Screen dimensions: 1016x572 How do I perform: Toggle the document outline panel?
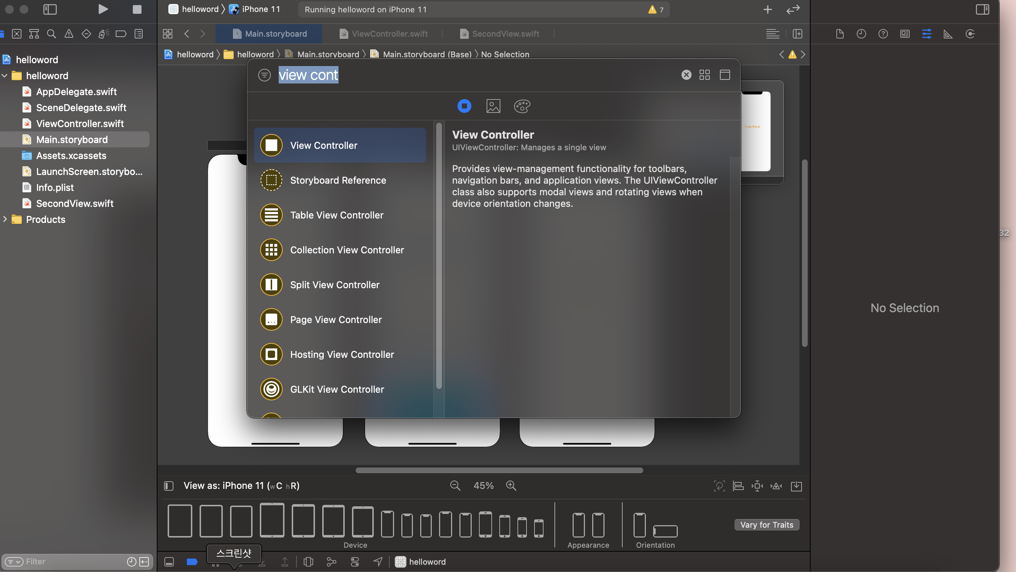click(169, 486)
